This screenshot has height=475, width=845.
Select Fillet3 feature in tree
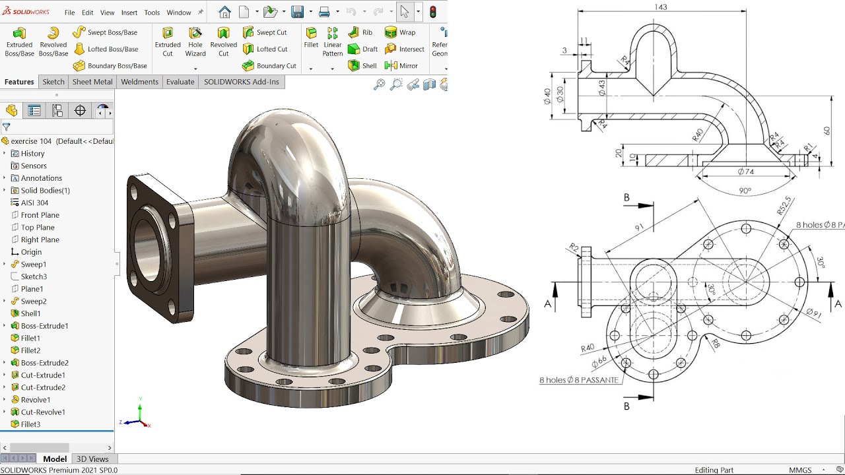[x=30, y=424]
